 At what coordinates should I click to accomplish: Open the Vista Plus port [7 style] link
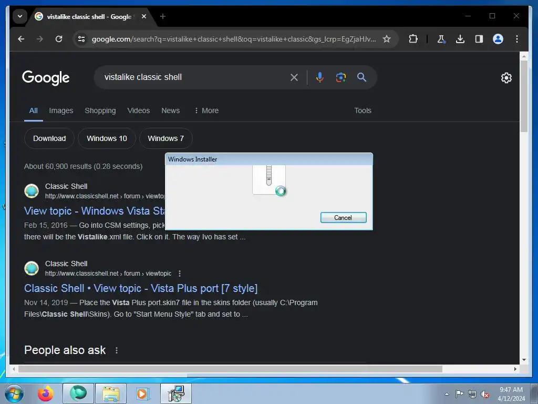click(x=141, y=288)
